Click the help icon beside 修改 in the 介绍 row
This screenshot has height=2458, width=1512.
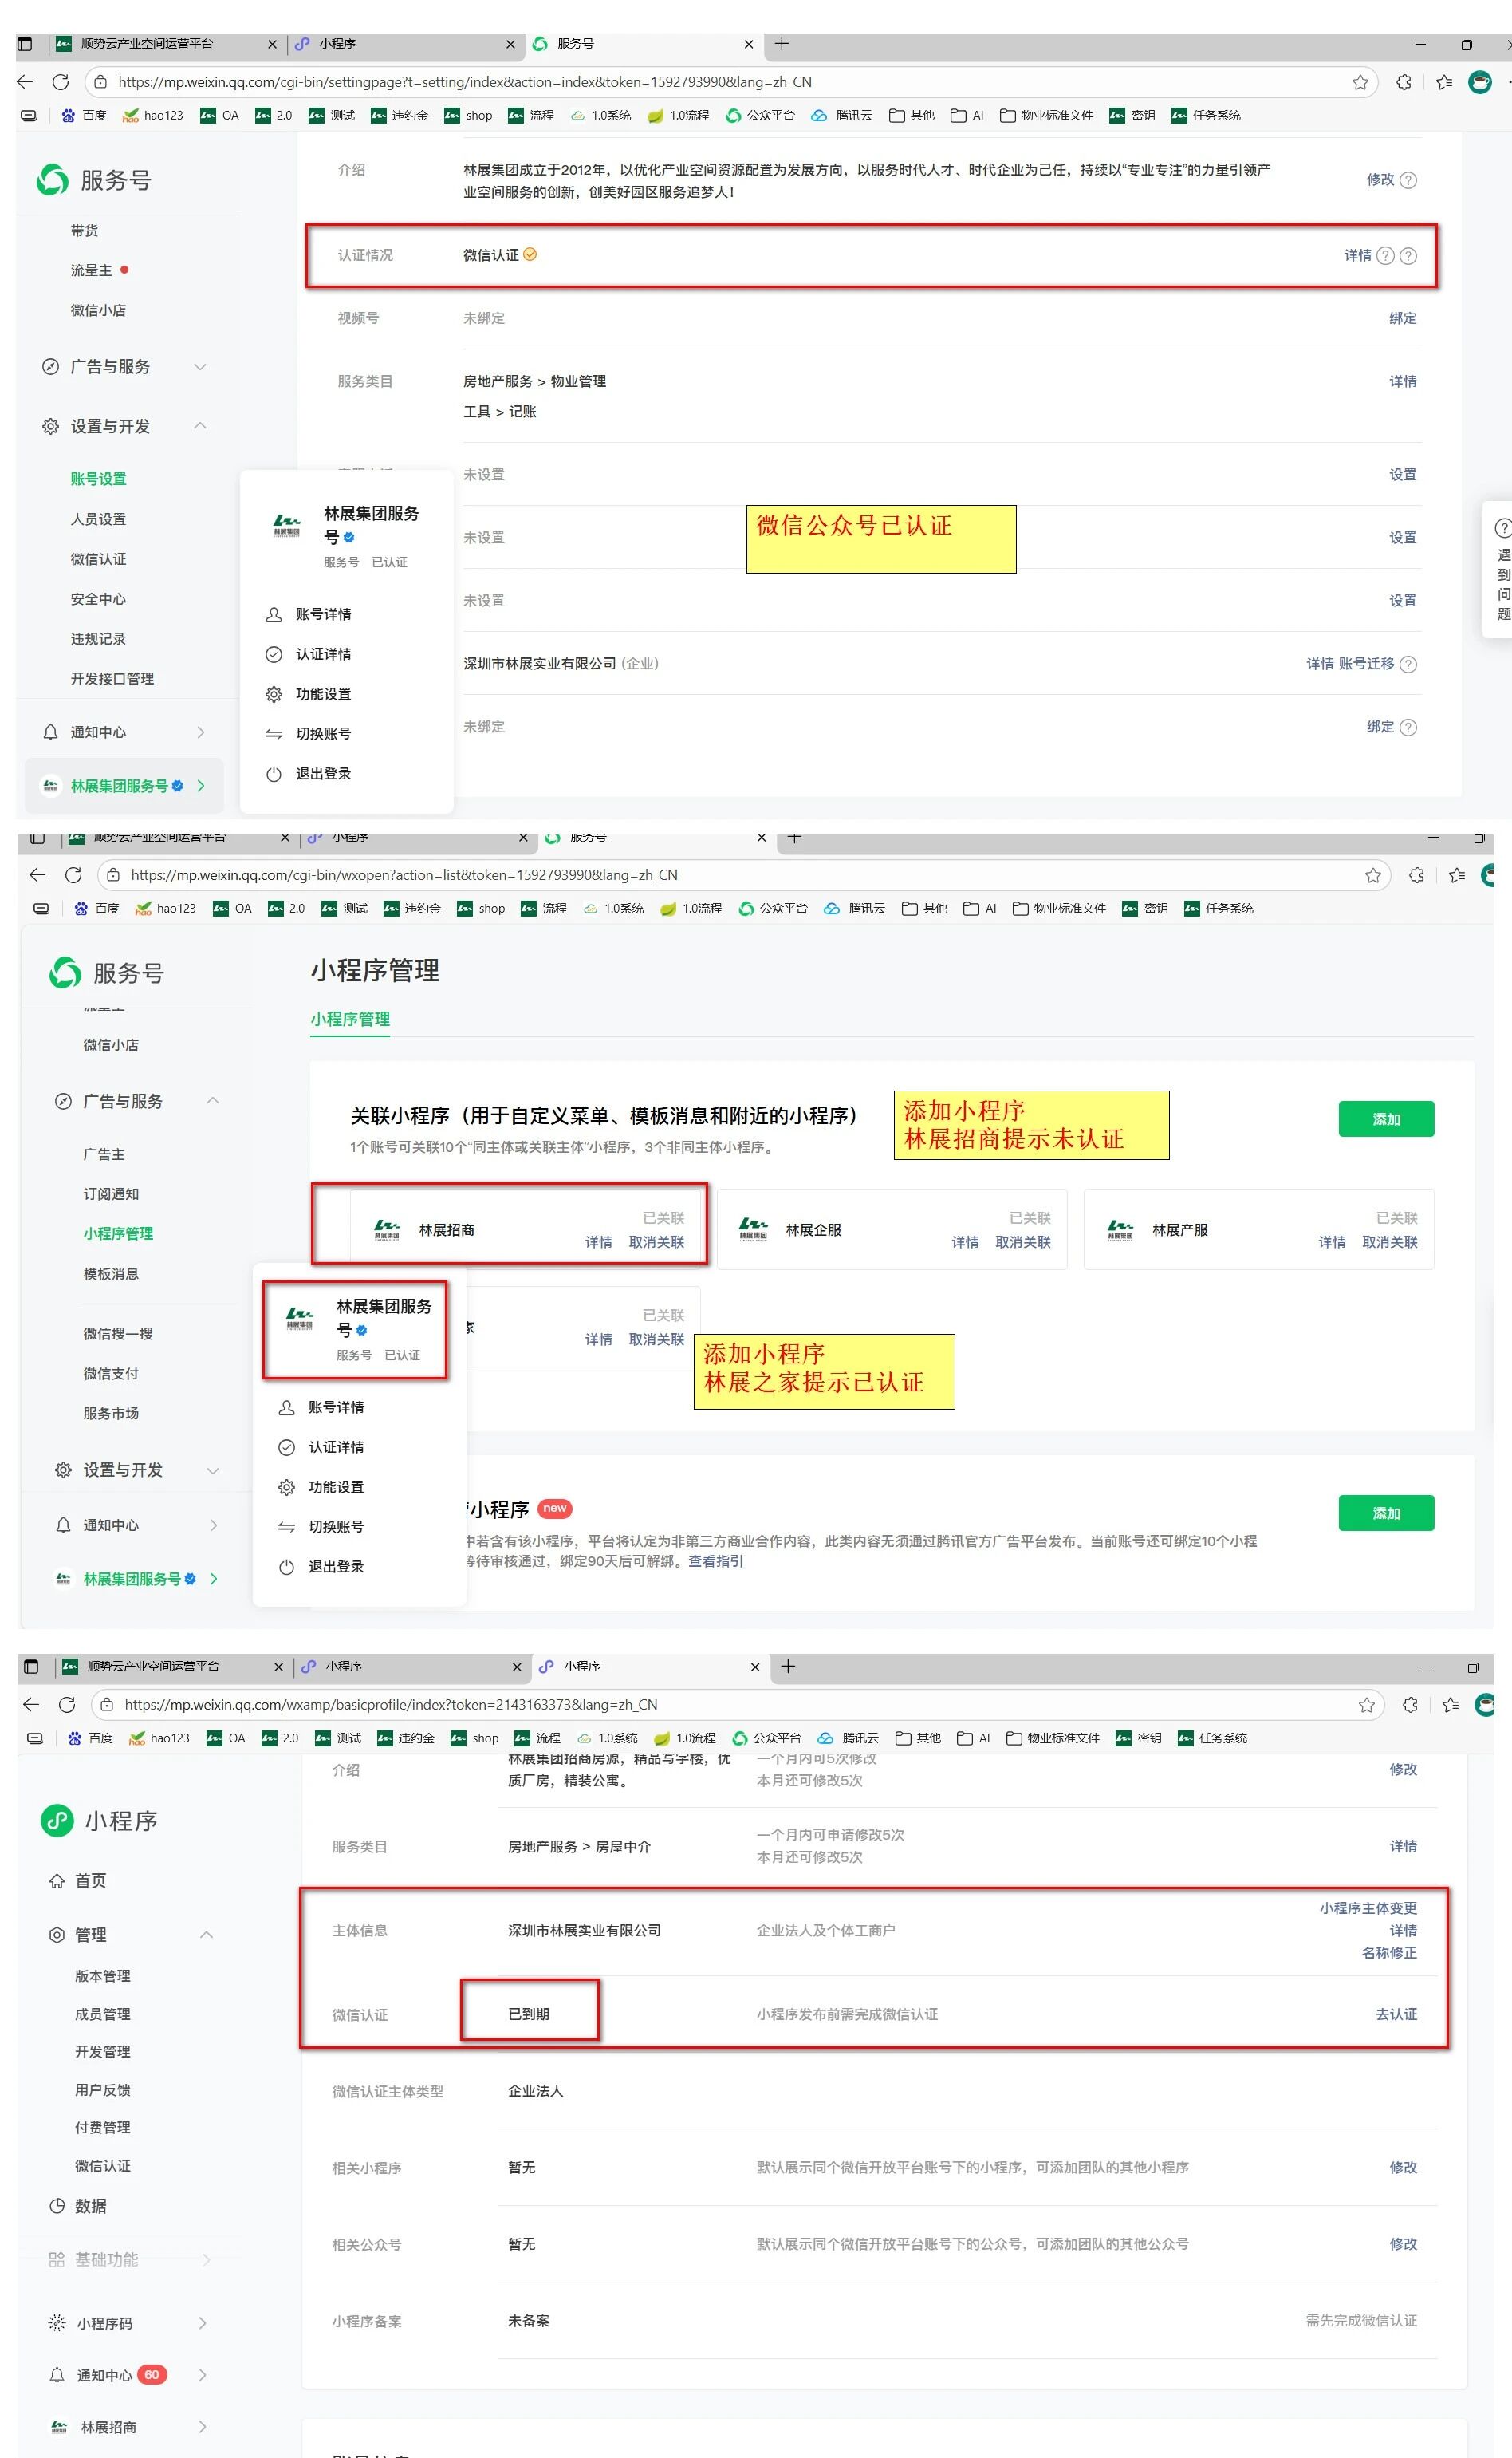1408,180
